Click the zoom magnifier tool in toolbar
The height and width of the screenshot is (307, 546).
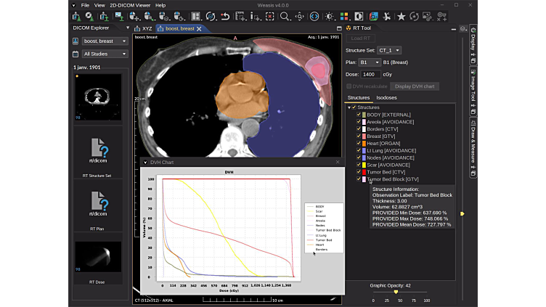point(285,17)
